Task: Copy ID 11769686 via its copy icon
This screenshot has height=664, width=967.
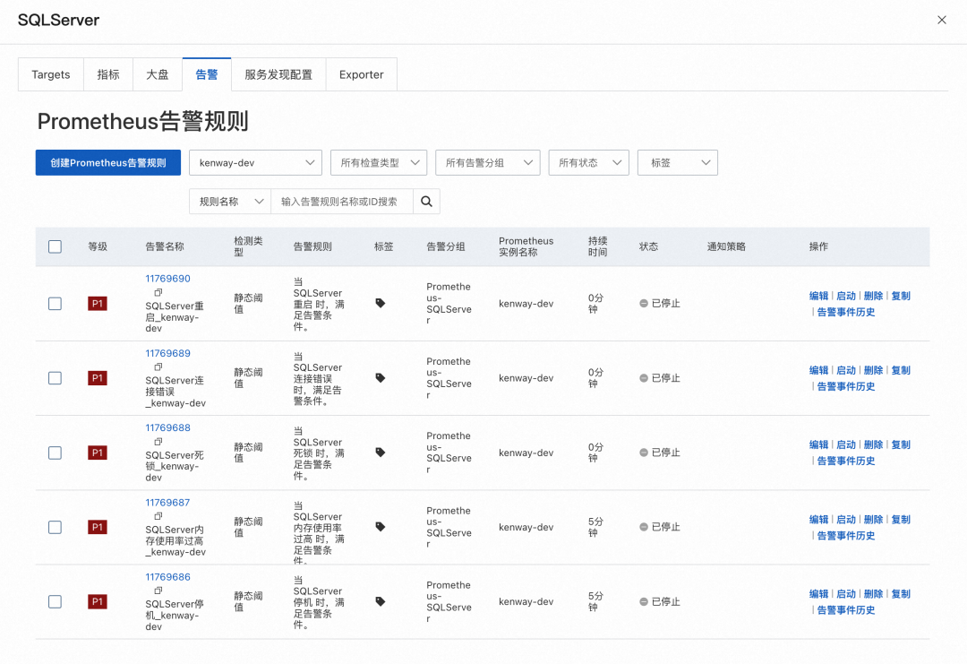Action: tap(157, 591)
